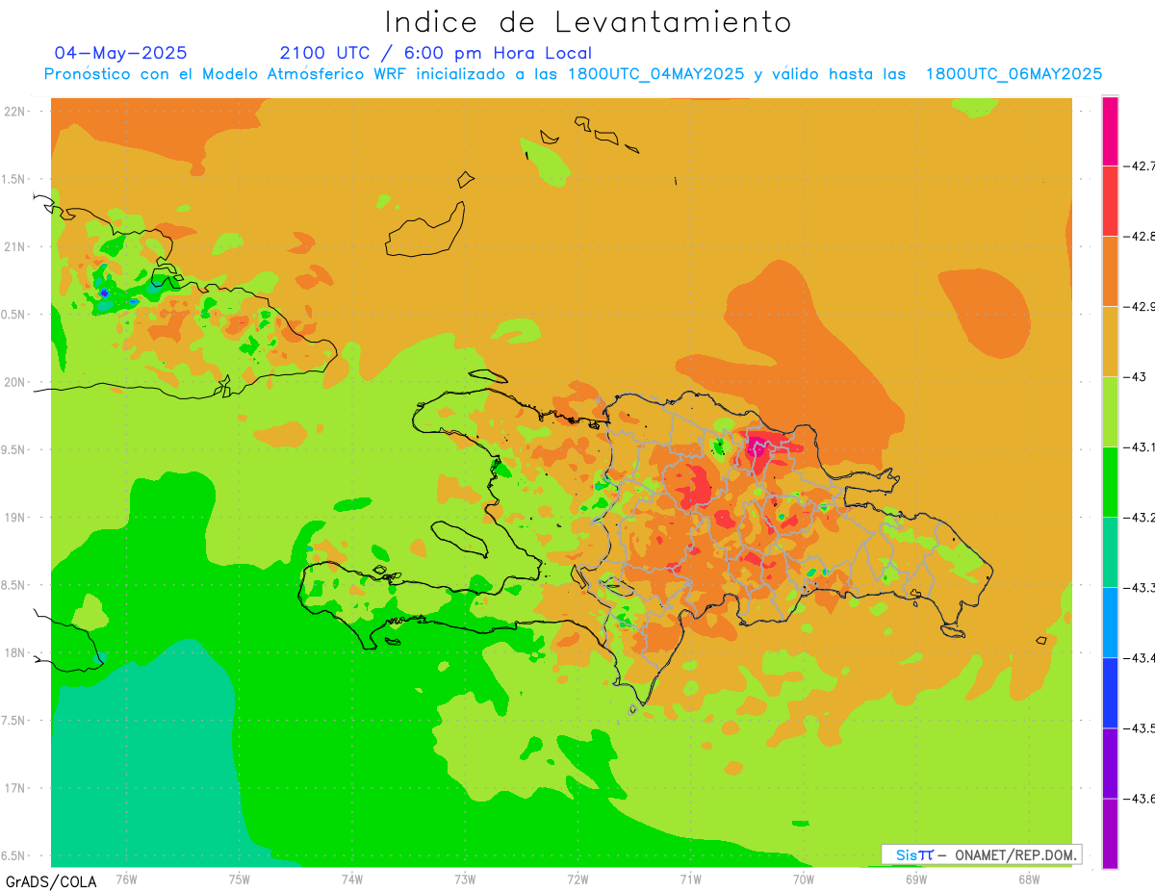
Task: Click the "68W" longitude label
Action: 1029,879
